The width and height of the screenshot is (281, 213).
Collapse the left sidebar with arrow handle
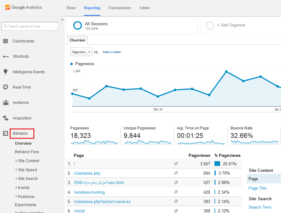pos(62,20)
